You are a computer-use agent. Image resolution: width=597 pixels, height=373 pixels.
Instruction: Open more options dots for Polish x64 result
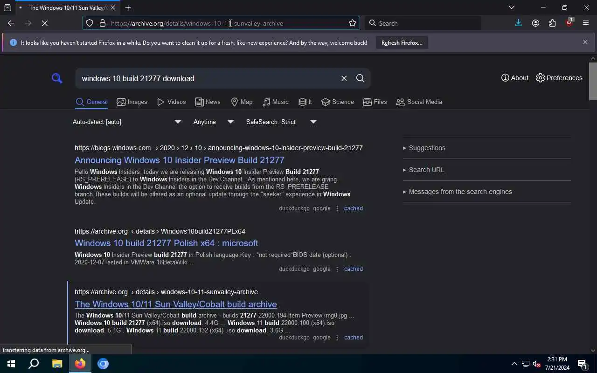click(x=337, y=269)
